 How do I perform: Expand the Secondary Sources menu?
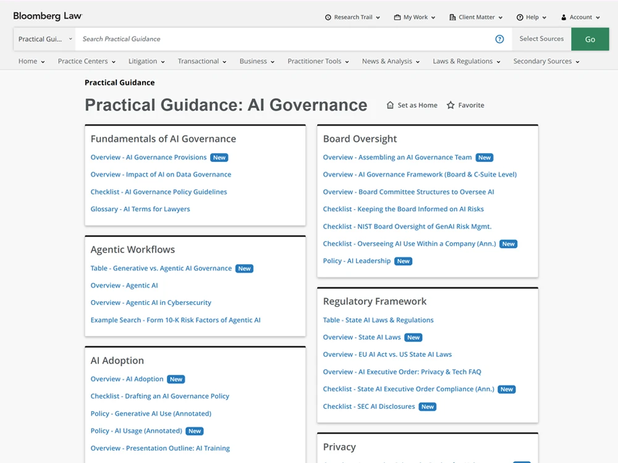pyautogui.click(x=546, y=61)
